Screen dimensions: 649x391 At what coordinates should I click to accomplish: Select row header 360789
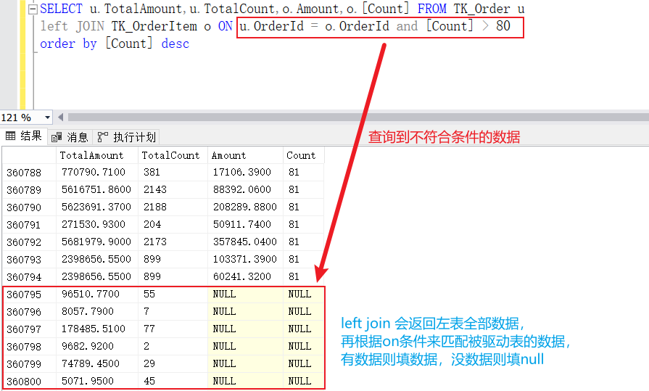click(x=29, y=190)
